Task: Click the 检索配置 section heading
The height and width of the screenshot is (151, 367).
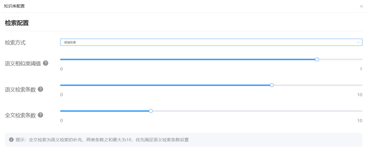Action: coord(17,23)
